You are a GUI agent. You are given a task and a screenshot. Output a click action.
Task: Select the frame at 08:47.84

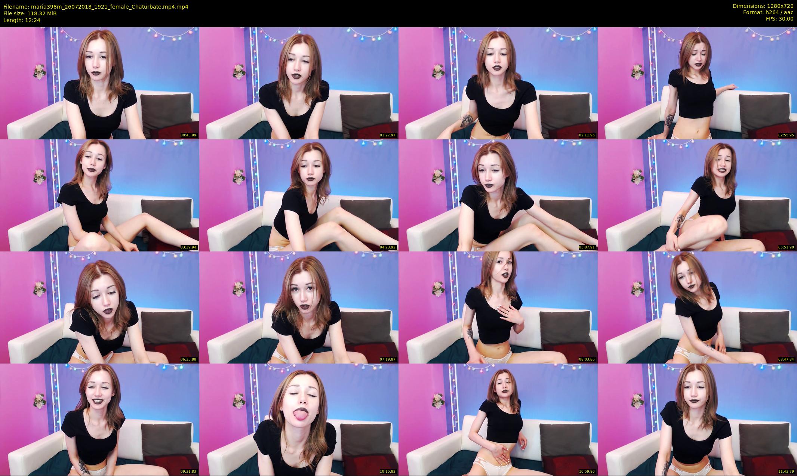click(x=697, y=307)
